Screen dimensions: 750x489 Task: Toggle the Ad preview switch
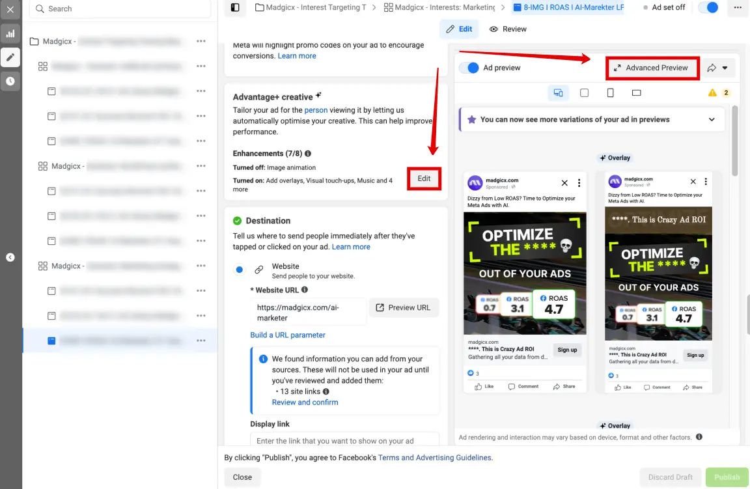[x=469, y=68]
